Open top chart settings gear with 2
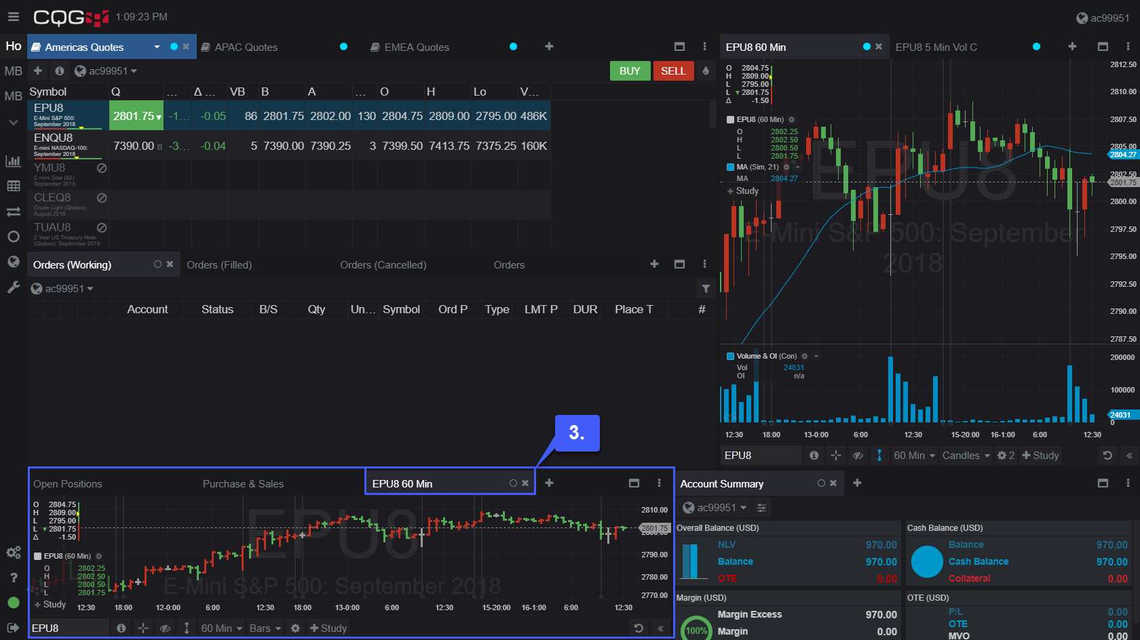 click(x=1006, y=456)
